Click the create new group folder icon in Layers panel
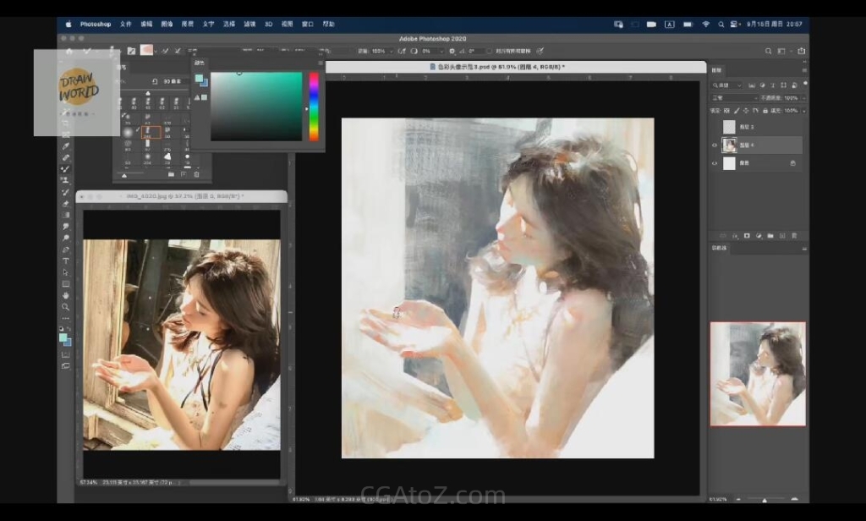 click(770, 235)
